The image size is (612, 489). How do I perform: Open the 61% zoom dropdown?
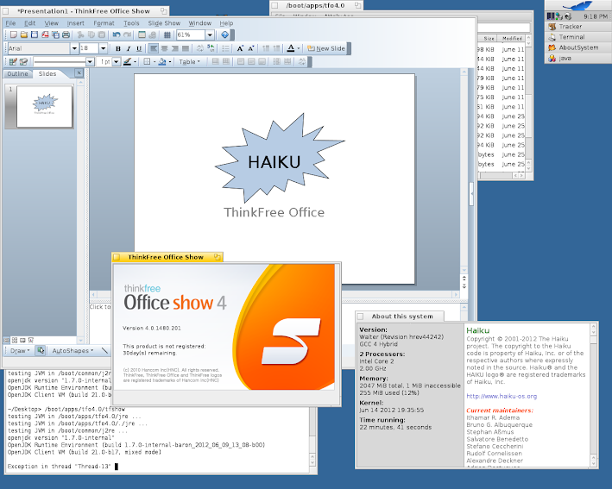[x=210, y=34]
